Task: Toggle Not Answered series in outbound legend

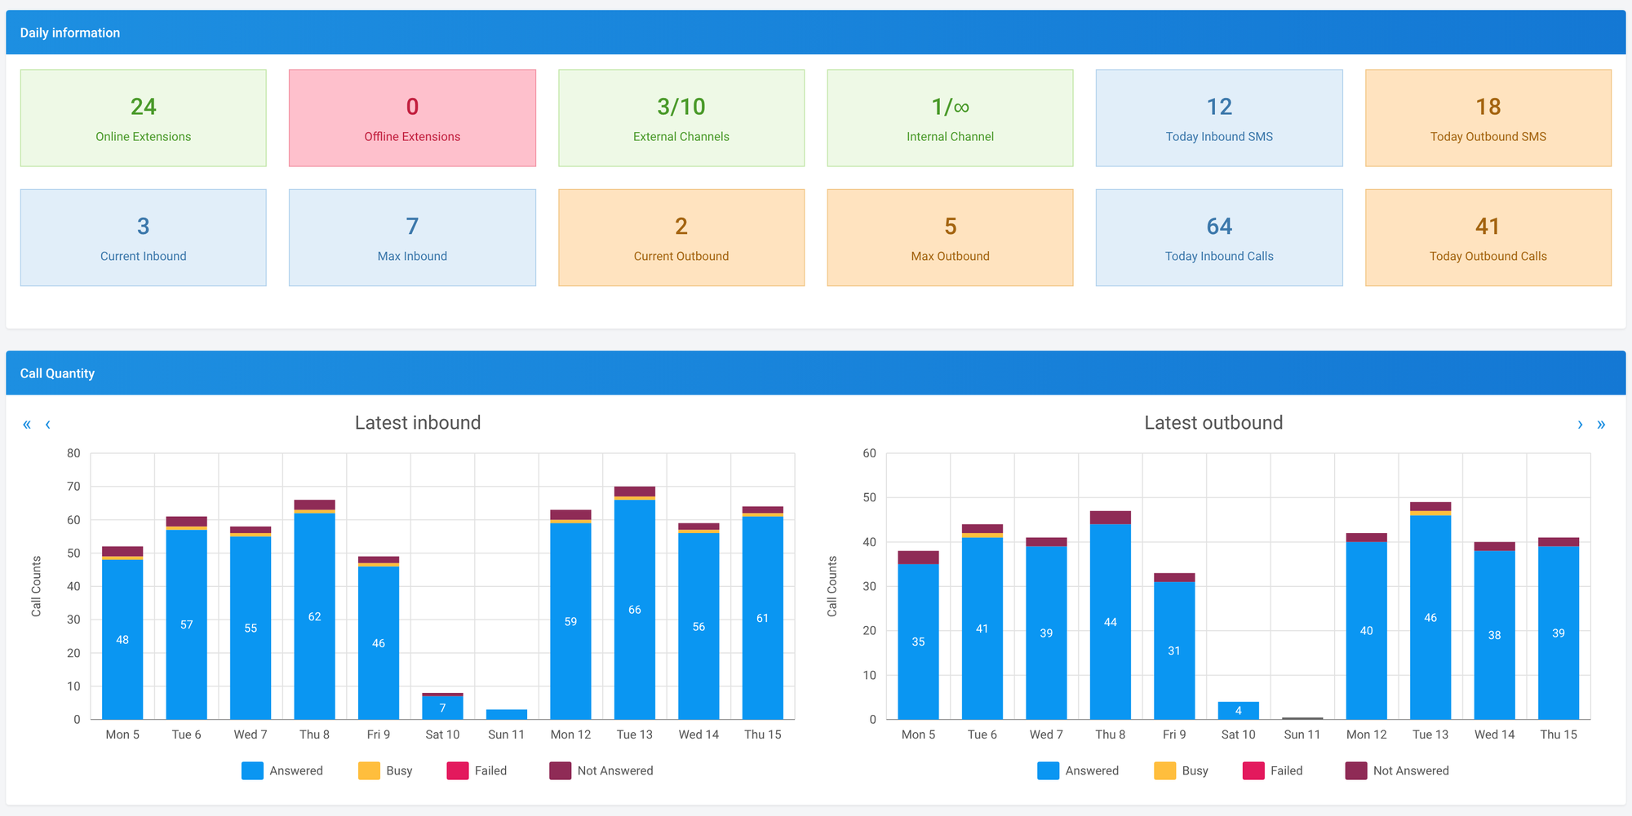Action: coord(1397,770)
